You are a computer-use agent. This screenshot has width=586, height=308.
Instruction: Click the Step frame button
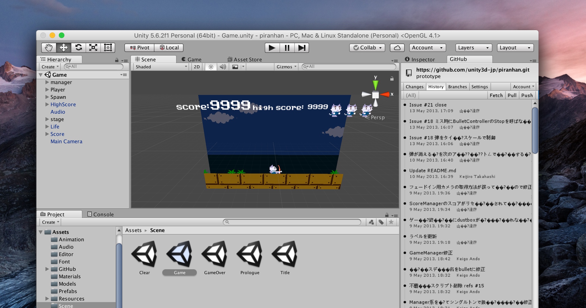[x=302, y=48]
